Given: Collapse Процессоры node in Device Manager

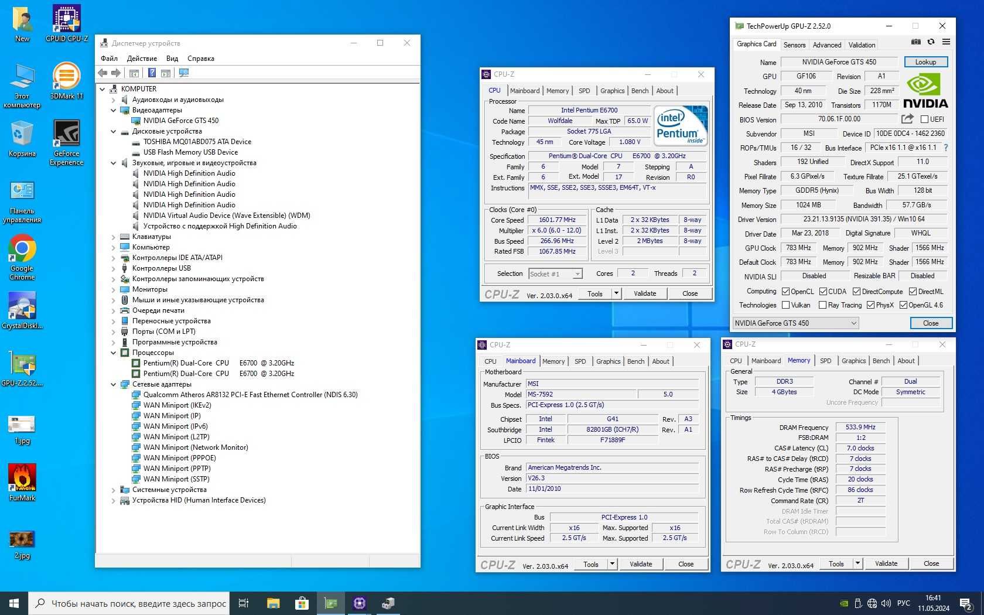Looking at the screenshot, I should pos(114,353).
